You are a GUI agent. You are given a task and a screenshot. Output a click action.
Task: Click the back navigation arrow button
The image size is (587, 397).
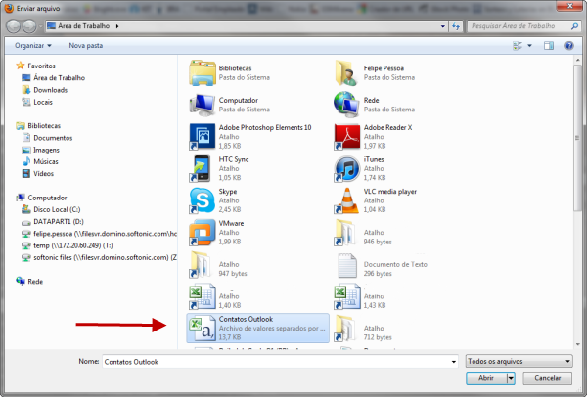[x=13, y=26]
